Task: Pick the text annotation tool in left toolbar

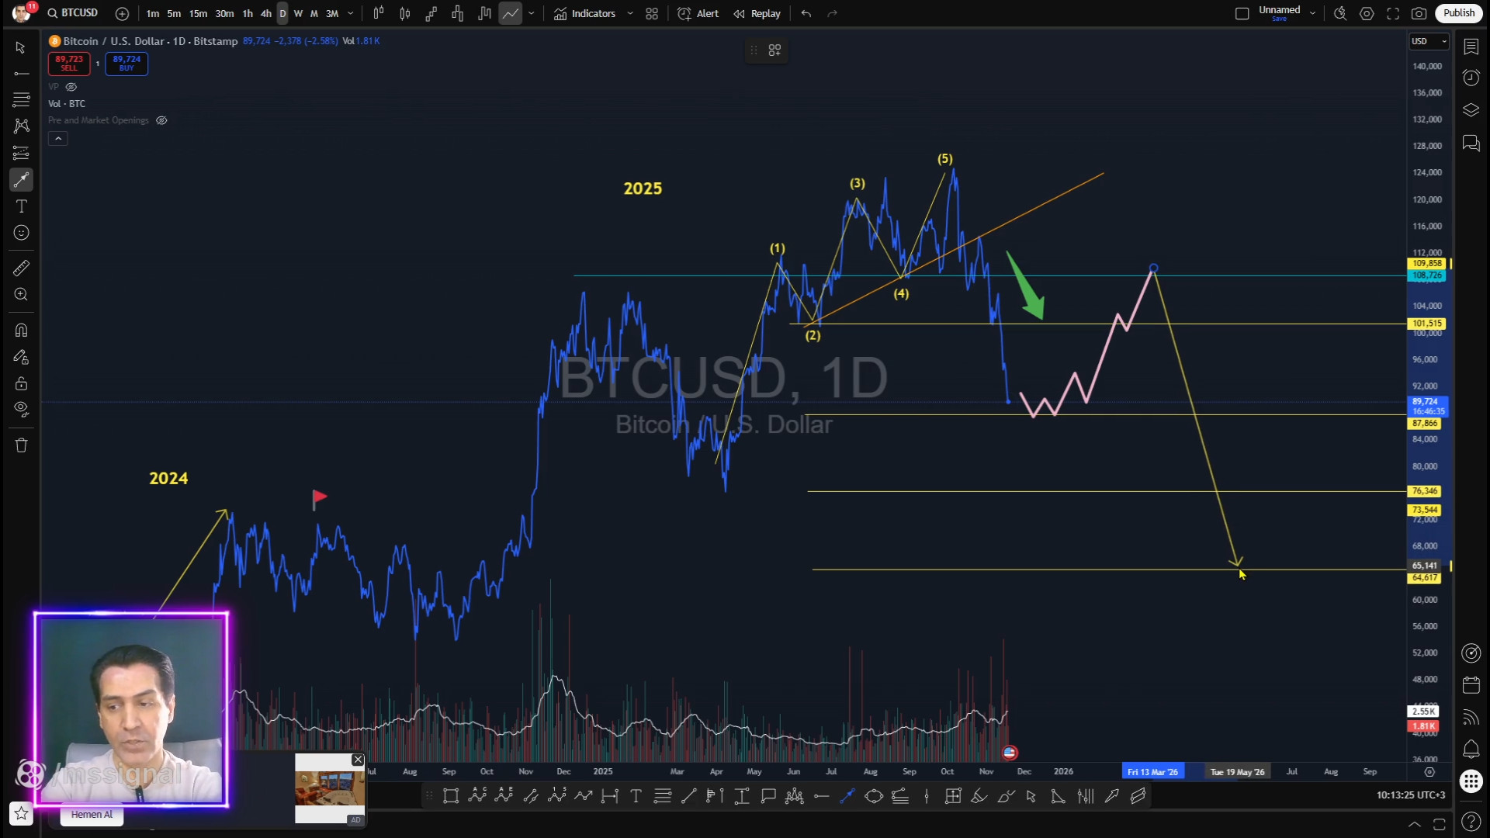Action: click(21, 206)
